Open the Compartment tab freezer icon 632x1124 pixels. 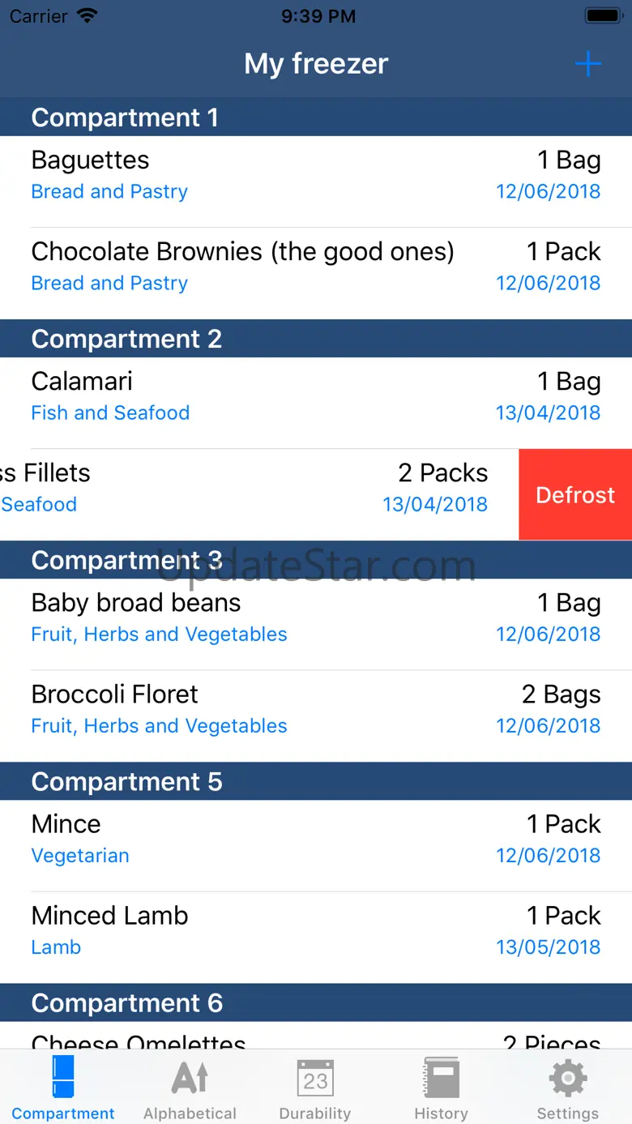pyautogui.click(x=63, y=1078)
